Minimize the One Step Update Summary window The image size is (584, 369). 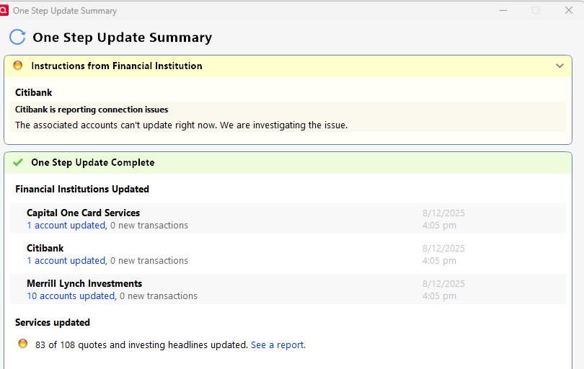tap(503, 10)
